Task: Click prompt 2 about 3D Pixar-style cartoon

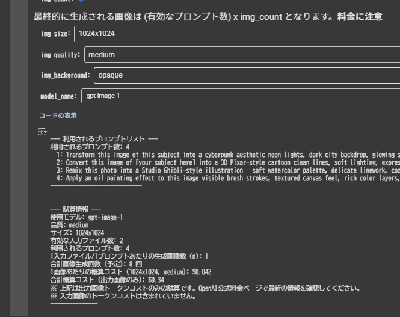Action: click(228, 162)
